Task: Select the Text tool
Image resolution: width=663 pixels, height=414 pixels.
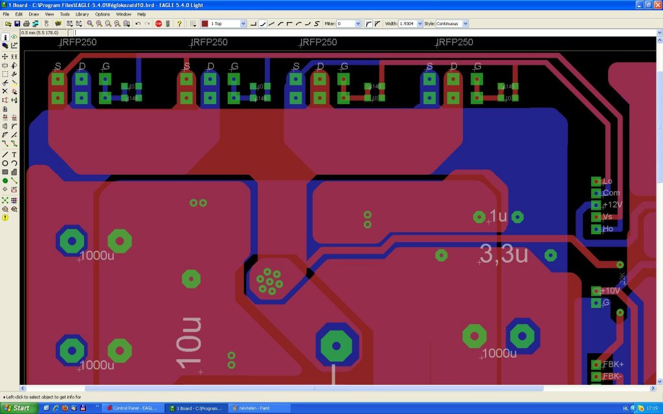Action: [14, 155]
